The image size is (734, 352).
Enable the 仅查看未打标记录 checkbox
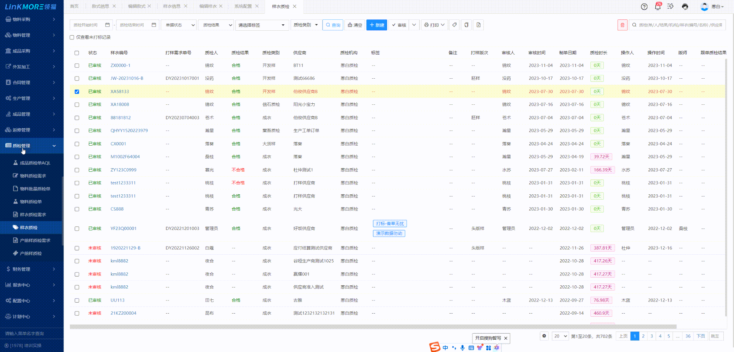(x=72, y=37)
